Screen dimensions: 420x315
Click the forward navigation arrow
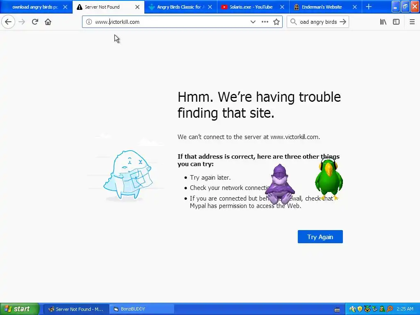click(x=22, y=22)
